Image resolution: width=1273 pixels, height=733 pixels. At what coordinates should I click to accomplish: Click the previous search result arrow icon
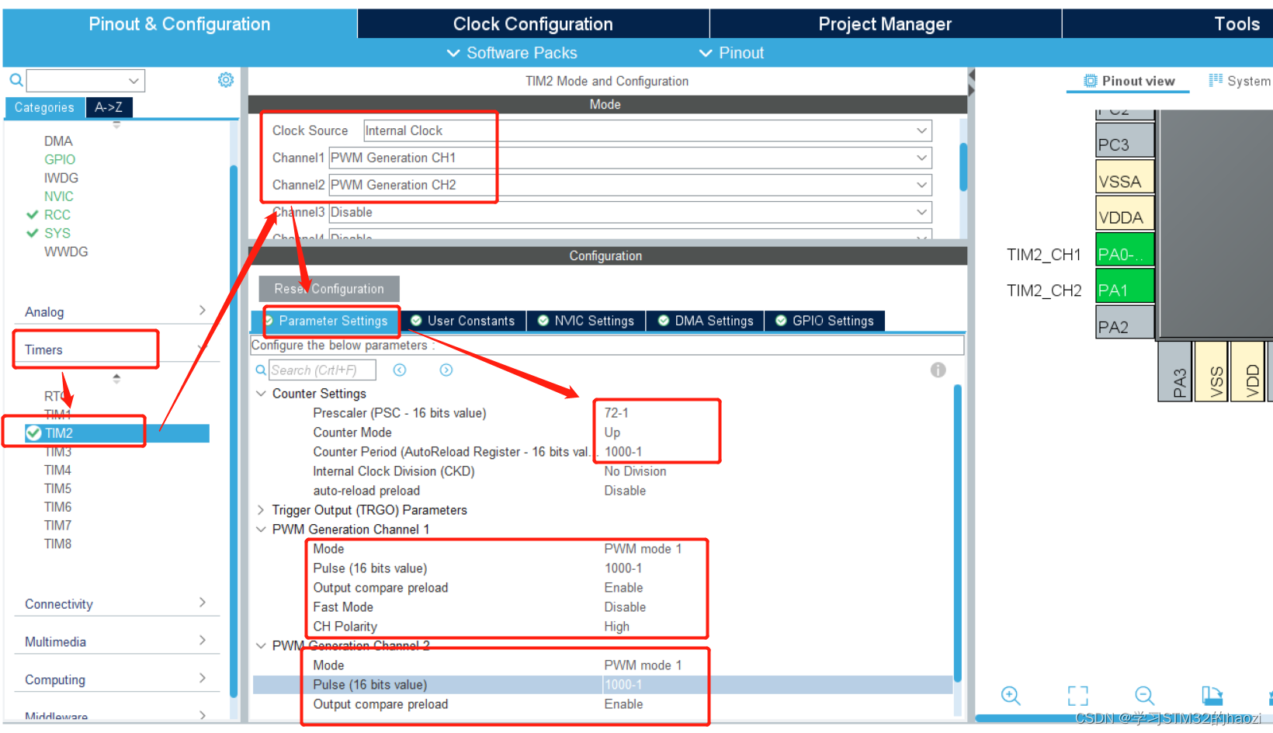point(400,370)
